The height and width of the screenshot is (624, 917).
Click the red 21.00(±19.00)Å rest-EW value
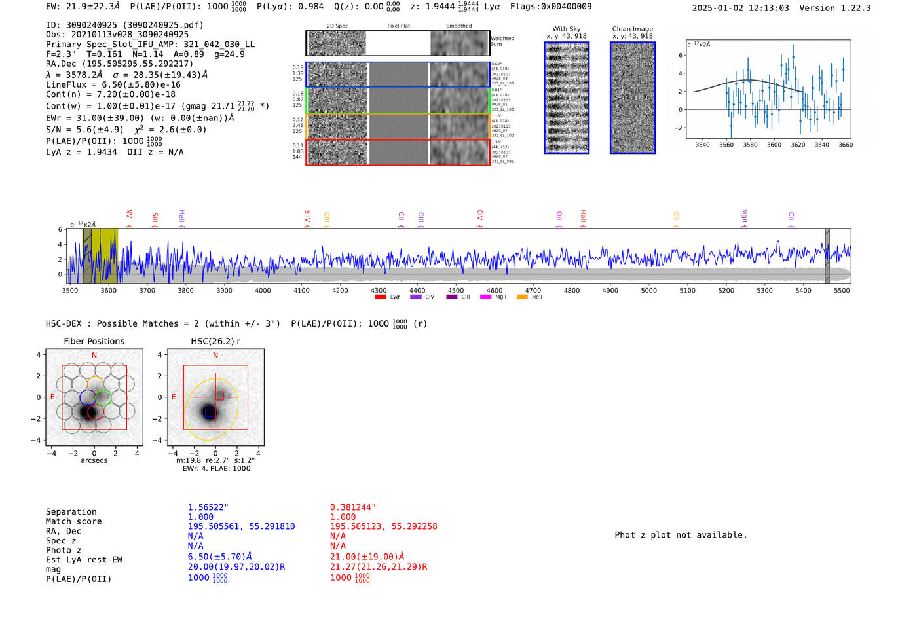[367, 557]
